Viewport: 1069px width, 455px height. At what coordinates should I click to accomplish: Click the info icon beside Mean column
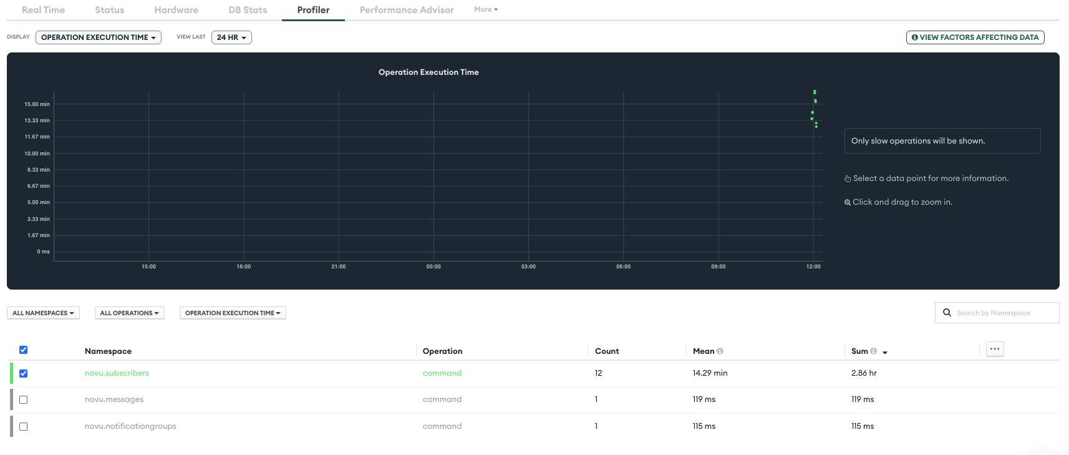tap(720, 351)
